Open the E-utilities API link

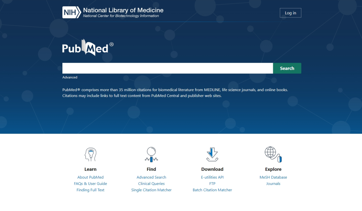(212, 177)
